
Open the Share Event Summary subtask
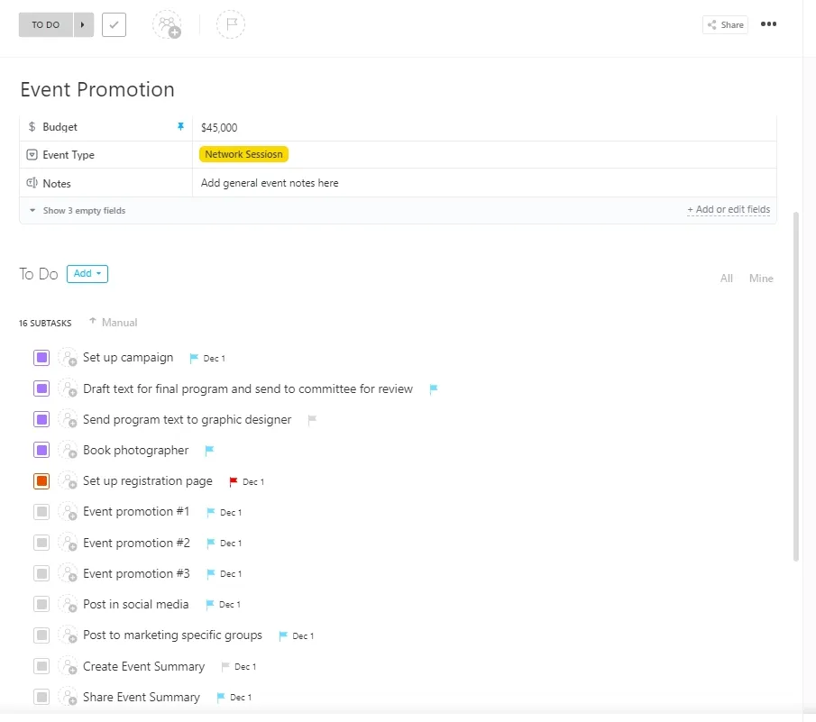coord(142,697)
